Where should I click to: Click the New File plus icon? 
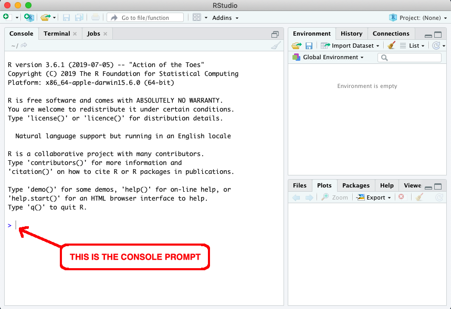click(6, 17)
